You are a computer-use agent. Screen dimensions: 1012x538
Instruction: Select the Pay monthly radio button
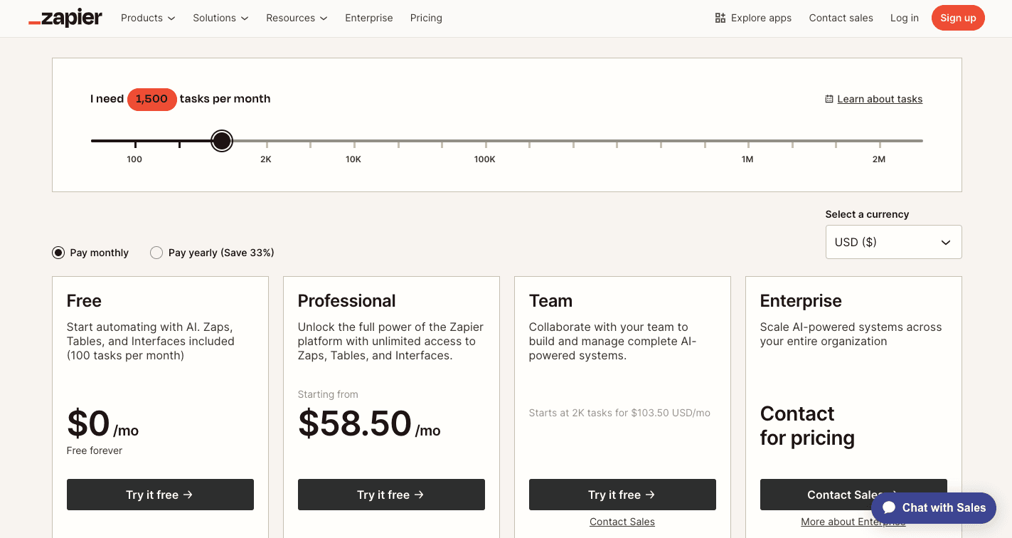pyautogui.click(x=58, y=252)
